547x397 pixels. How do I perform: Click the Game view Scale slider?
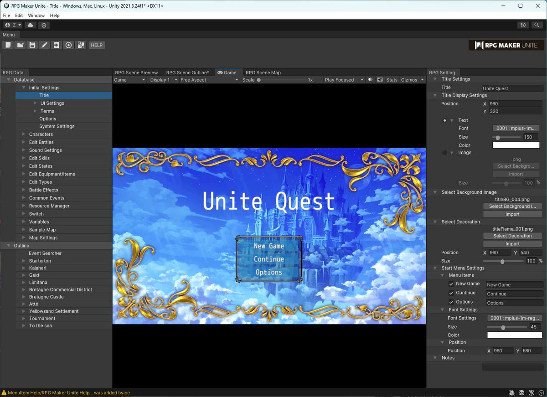pyautogui.click(x=281, y=80)
